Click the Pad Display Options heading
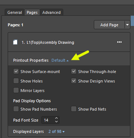Screen dimensions: 134x138 [32, 101]
